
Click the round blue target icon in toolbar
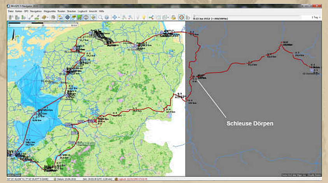(67, 17)
